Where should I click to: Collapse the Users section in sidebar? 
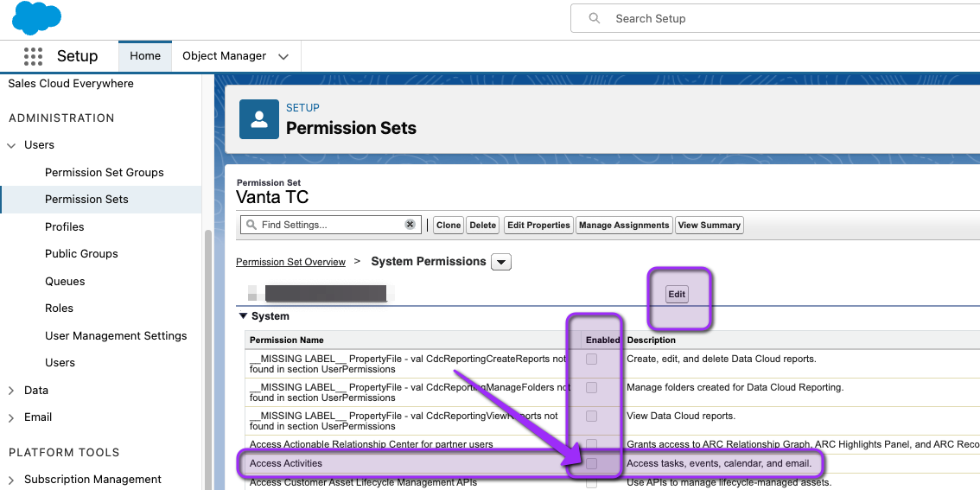10,145
